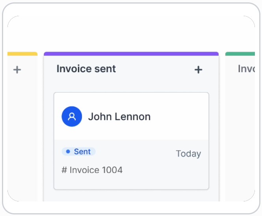
Task: Click the hash symbol before Invoice 1004
Action: tap(64, 170)
